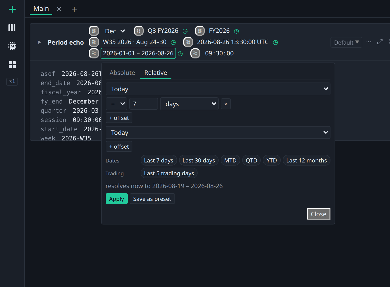This screenshot has height=287, width=390.
Task: Toggle link icon beside FY2026 year
Action: click(200, 31)
